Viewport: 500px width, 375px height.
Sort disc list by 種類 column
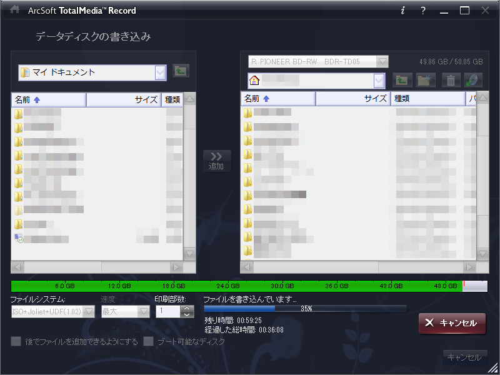point(428,99)
